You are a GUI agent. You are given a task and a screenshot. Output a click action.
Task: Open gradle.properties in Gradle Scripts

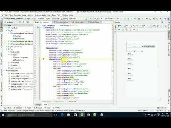tap(20, 84)
